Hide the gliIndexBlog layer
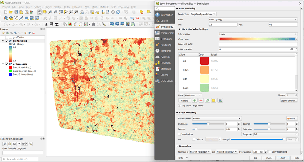 [x=7, y=41]
